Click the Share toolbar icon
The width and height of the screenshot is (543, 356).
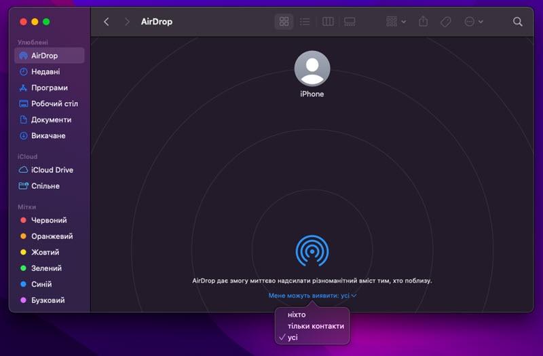coord(423,22)
